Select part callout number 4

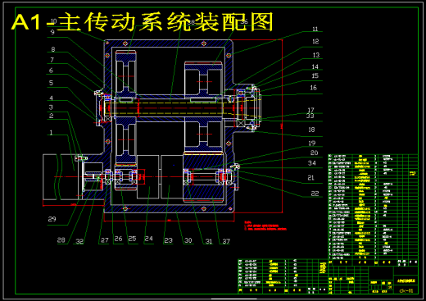point(51,98)
